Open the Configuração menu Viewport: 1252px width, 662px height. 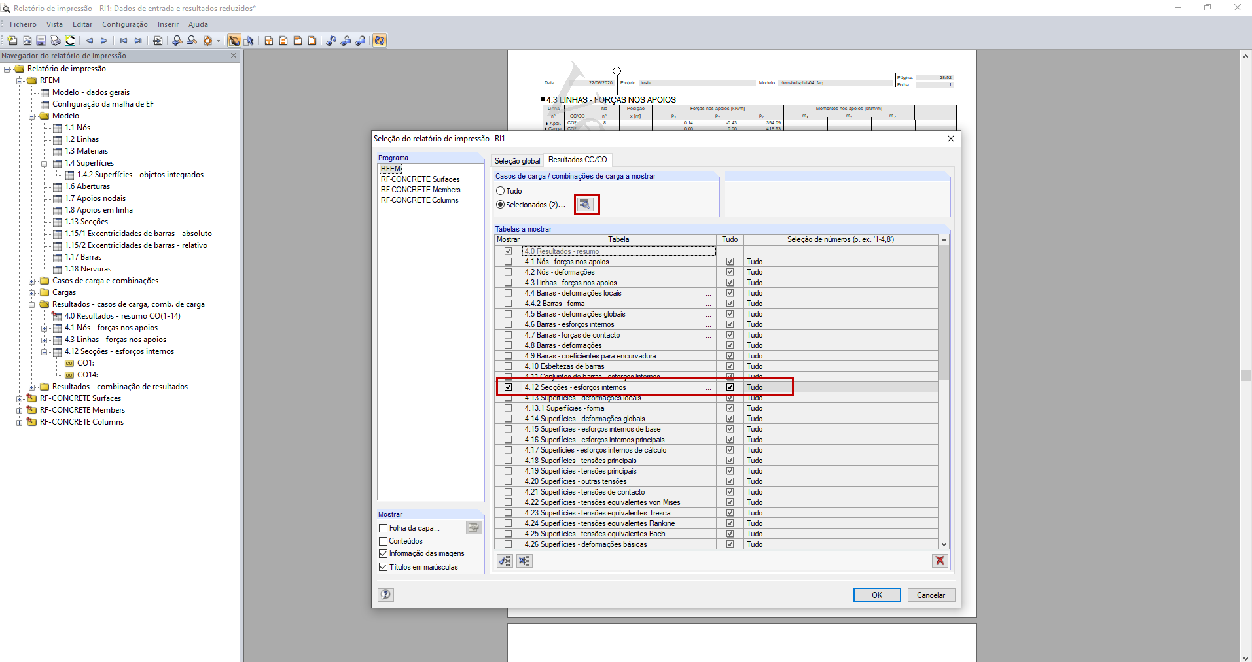click(x=124, y=24)
